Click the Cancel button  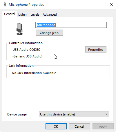point(79,126)
